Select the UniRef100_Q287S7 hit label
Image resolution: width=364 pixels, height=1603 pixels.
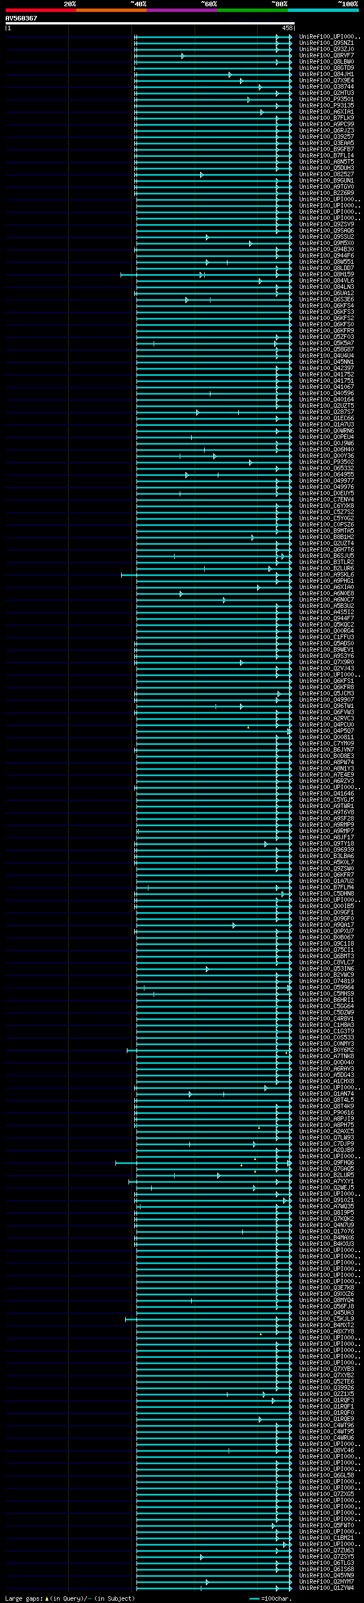coord(326,412)
